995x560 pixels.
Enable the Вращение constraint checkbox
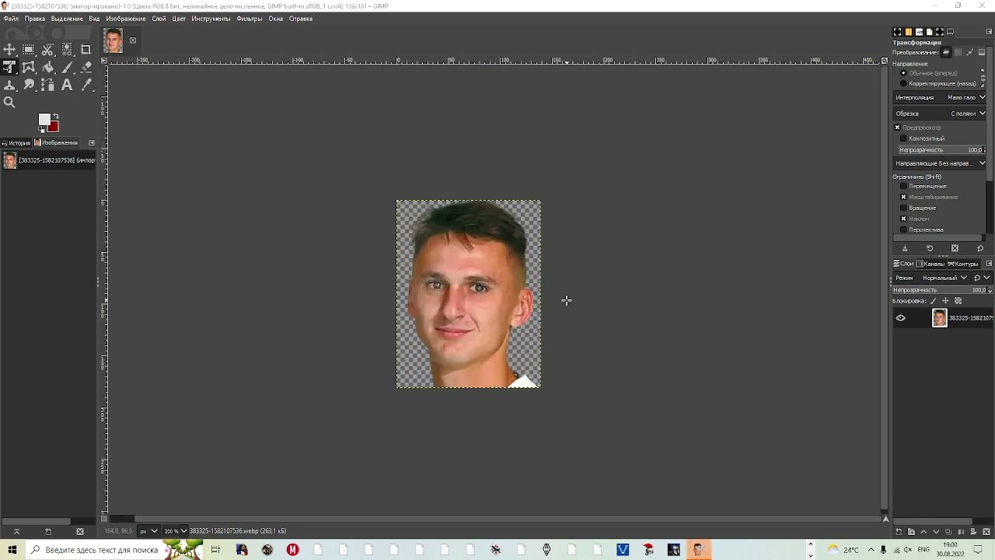(903, 208)
